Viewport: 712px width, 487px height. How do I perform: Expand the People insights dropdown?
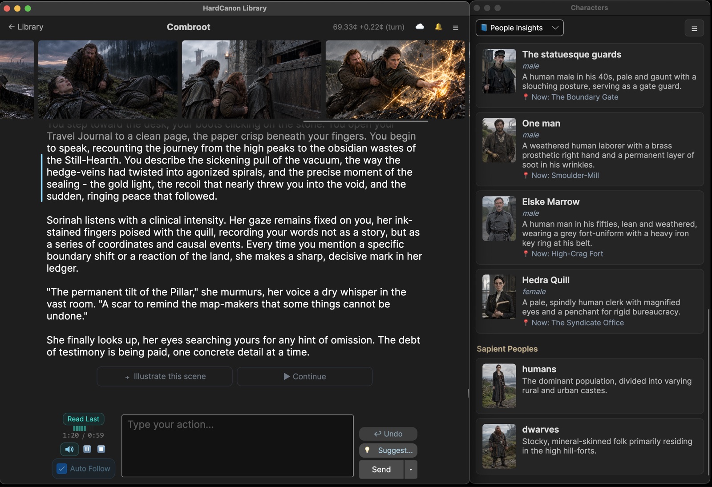tap(519, 28)
